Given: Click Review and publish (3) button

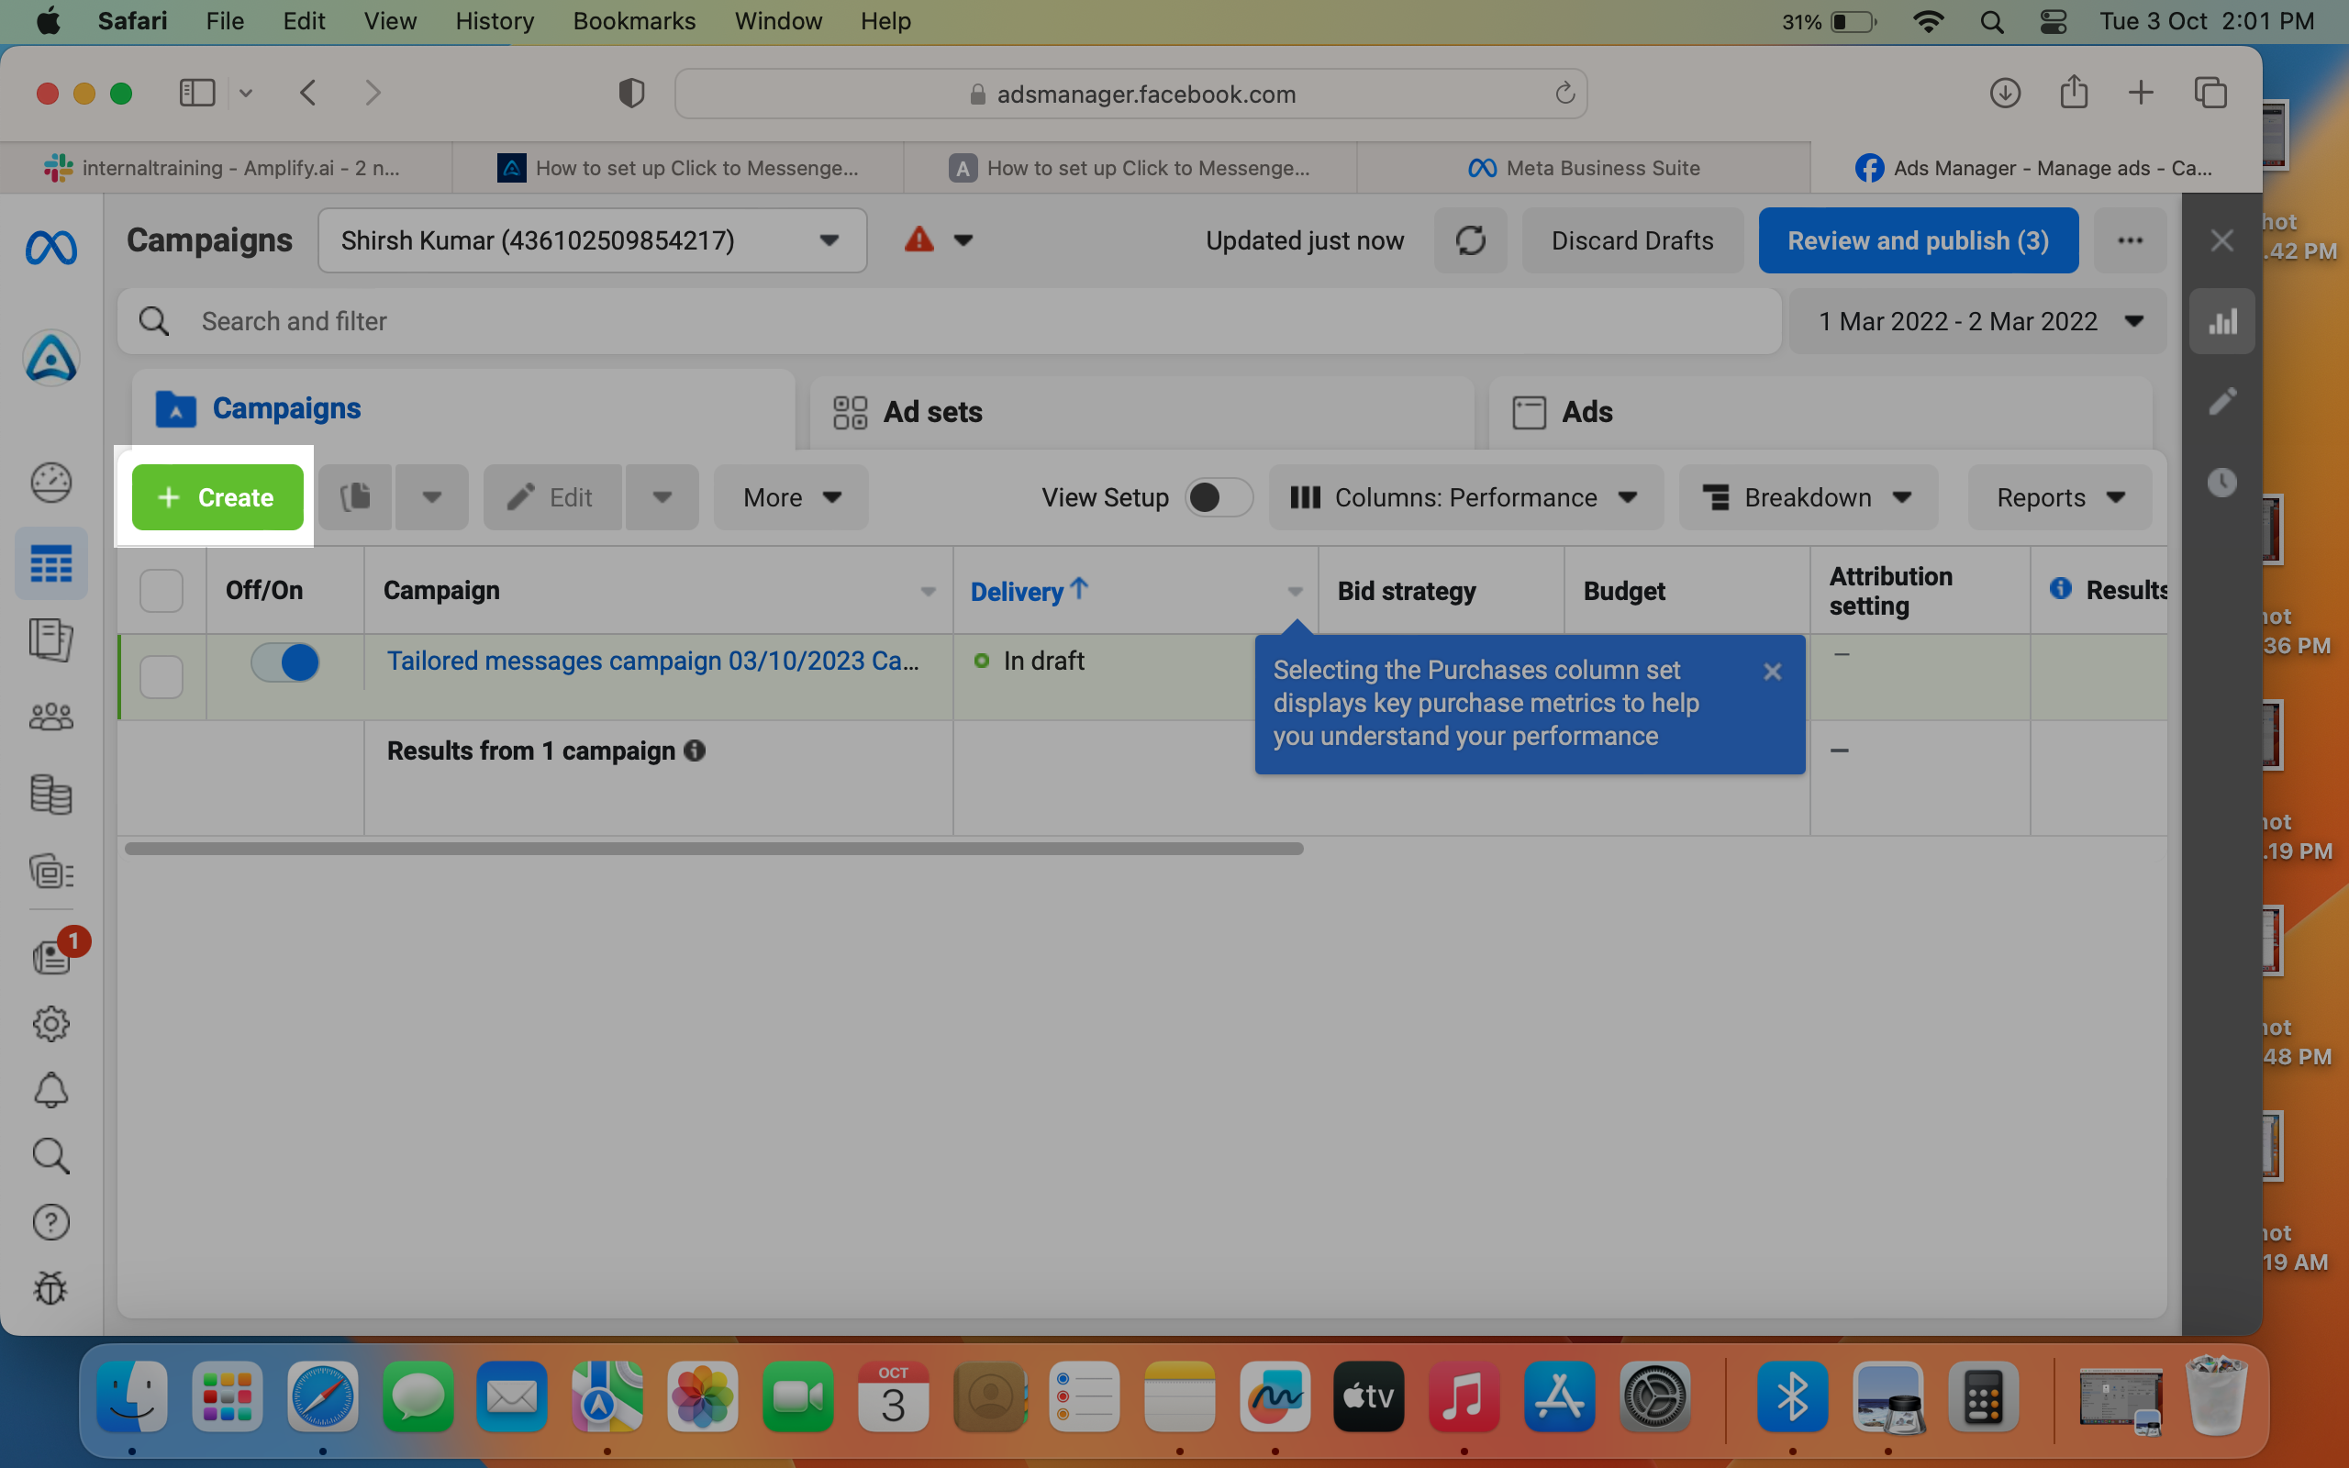Looking at the screenshot, I should tap(1918, 239).
